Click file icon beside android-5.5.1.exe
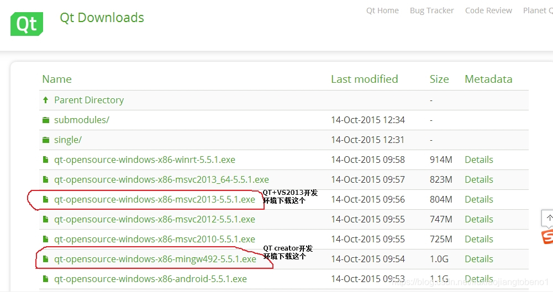Image resolution: width=553 pixels, height=292 pixels. tap(45, 279)
